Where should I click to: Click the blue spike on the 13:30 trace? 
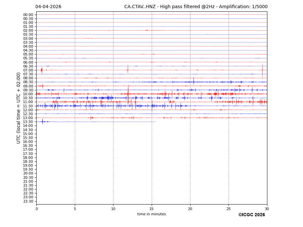point(42,122)
